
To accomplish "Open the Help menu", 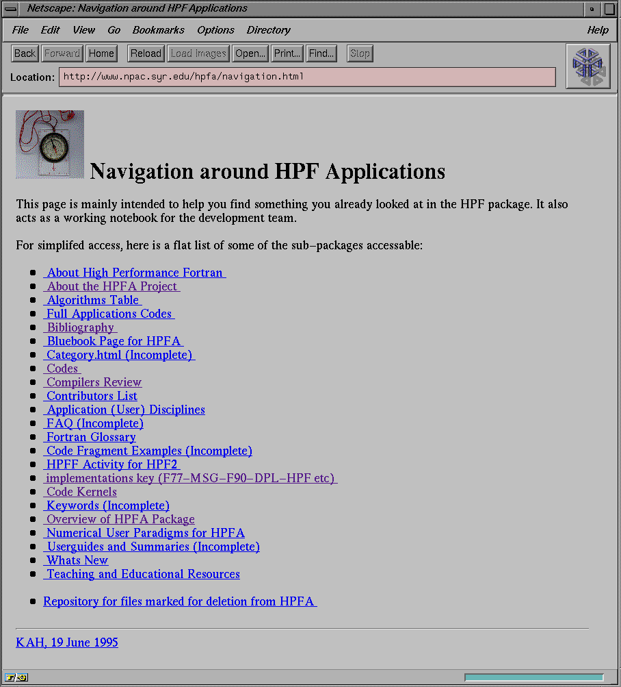I will 598,29.
